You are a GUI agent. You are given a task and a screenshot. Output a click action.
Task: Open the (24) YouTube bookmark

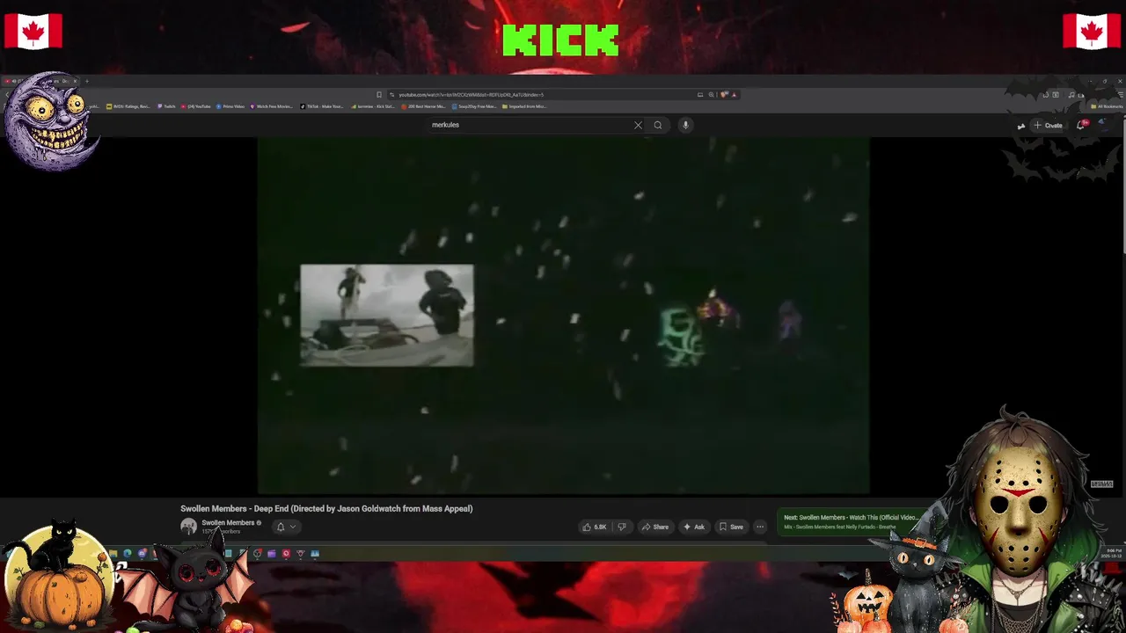pos(196,106)
